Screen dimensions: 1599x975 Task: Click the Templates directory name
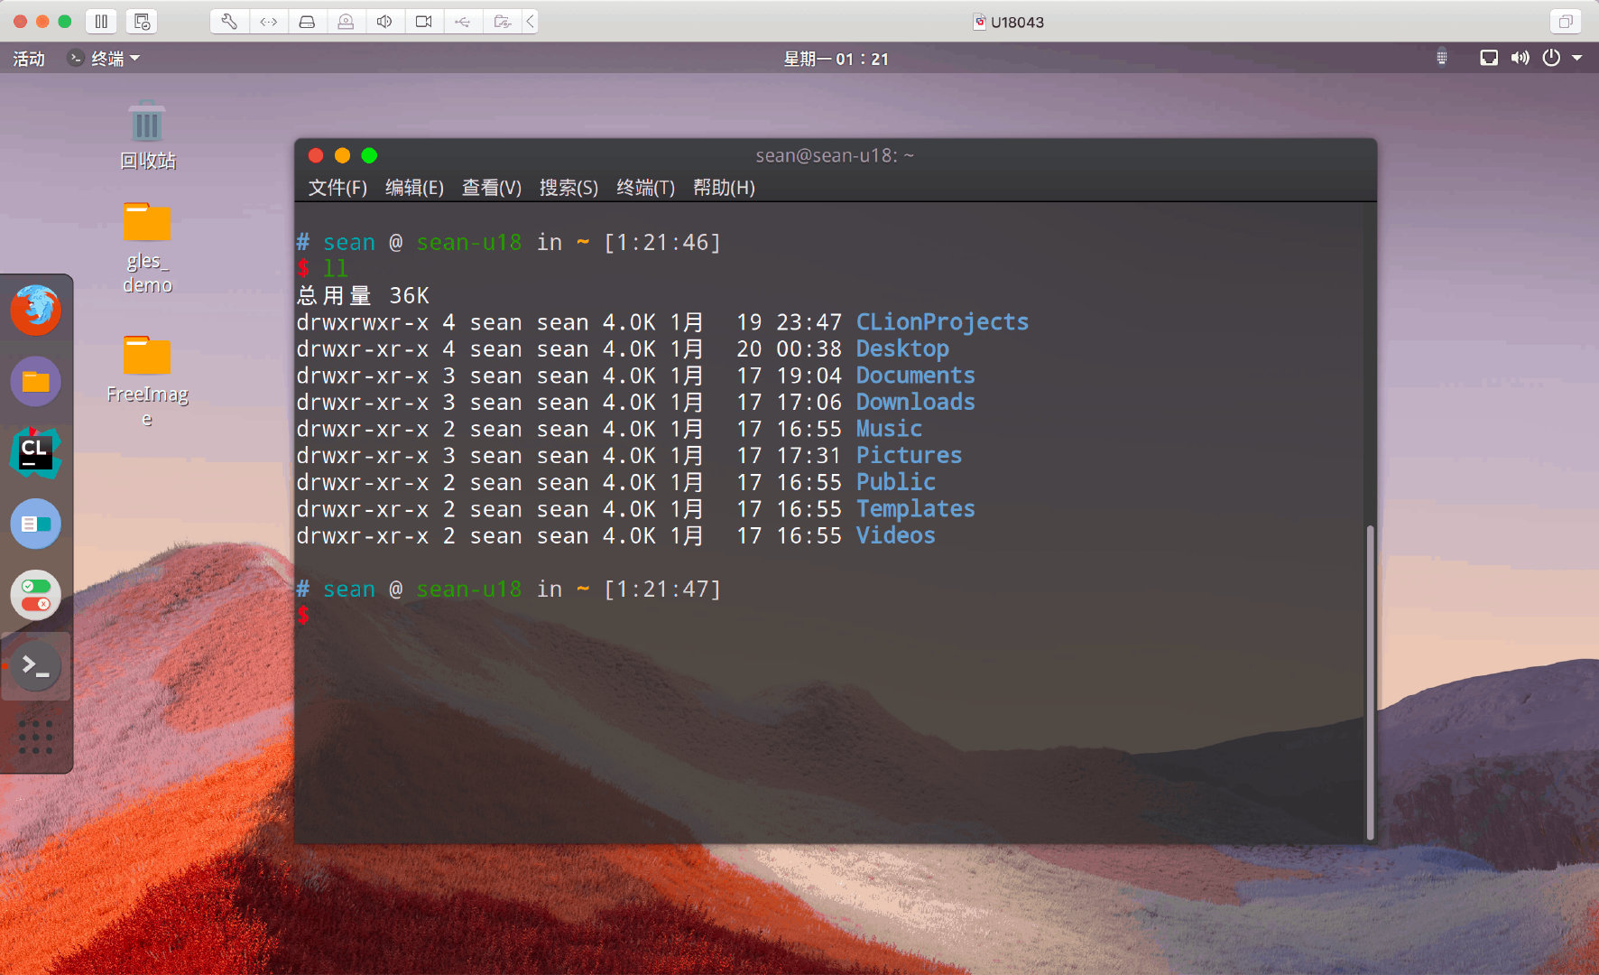tap(915, 509)
